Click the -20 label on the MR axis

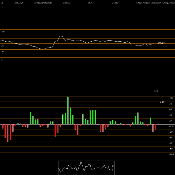point(171,132)
